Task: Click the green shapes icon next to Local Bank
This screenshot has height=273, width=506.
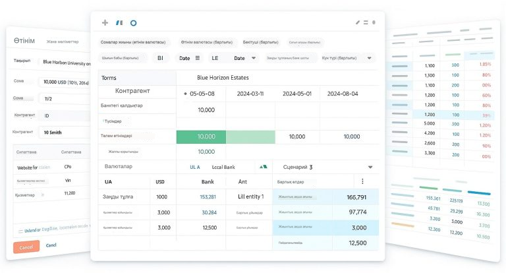Action: pyautogui.click(x=264, y=167)
